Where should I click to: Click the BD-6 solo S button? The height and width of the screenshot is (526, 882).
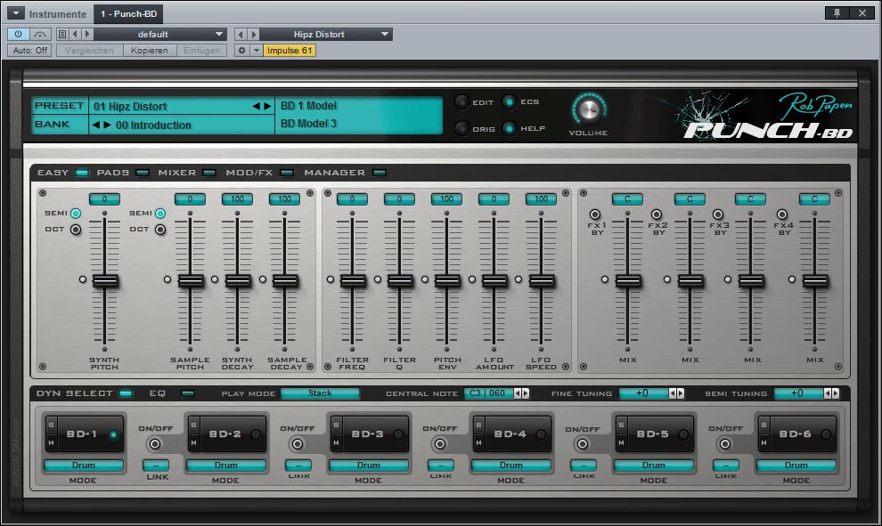click(764, 425)
